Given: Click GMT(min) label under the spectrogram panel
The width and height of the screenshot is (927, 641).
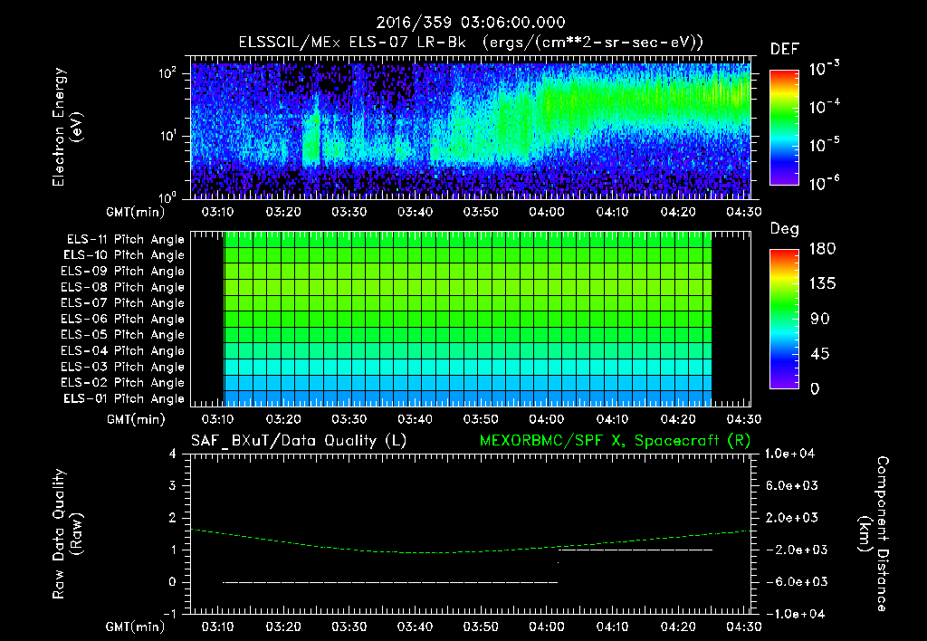Looking at the screenshot, I should pyautogui.click(x=136, y=212).
